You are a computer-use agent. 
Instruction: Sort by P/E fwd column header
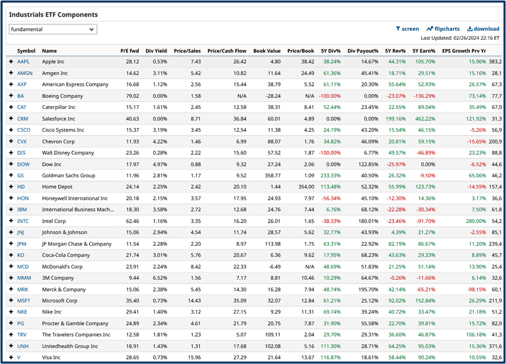[x=129, y=51]
